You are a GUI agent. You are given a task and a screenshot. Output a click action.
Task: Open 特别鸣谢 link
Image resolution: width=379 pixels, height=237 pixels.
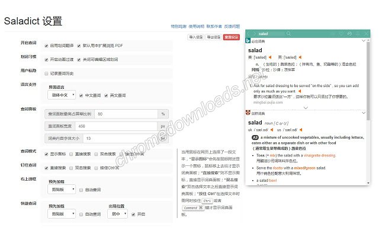(179, 26)
